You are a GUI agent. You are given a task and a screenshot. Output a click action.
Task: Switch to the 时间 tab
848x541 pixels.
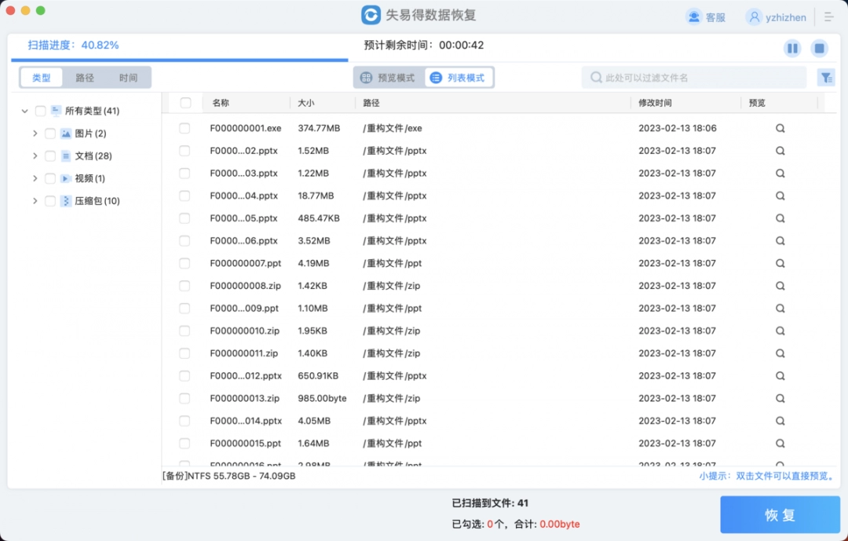click(129, 77)
